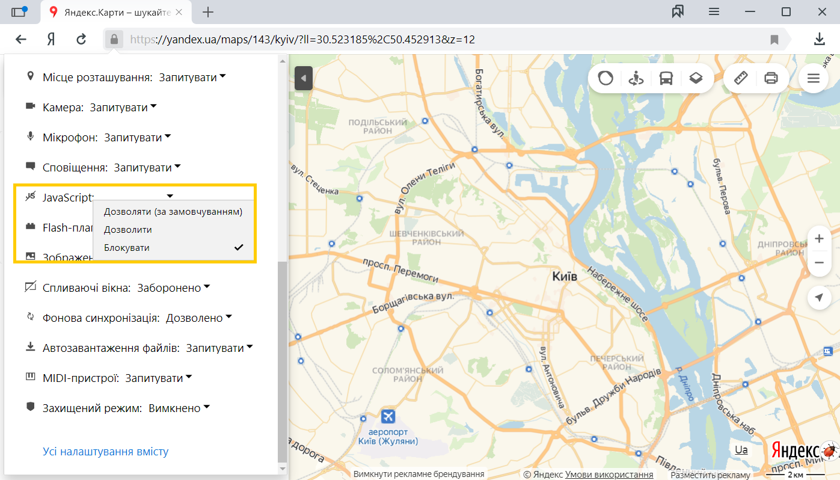Click the Київ city label on the map
This screenshot has height=480, width=840.
pos(565,277)
